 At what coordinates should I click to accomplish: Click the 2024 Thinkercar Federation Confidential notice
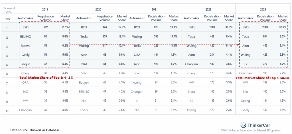(251, 130)
